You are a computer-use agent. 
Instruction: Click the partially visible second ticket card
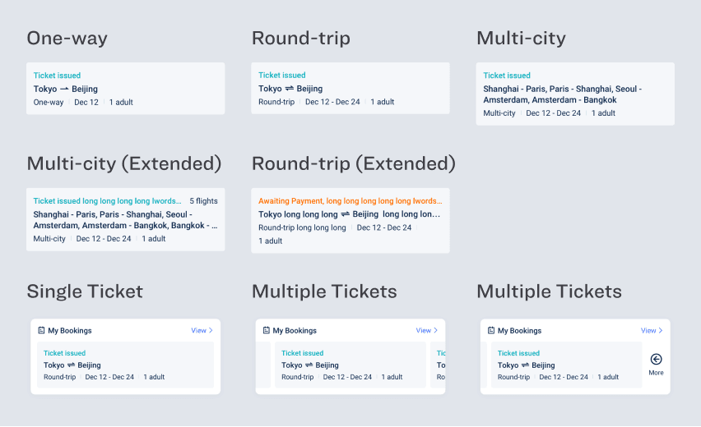pos(439,365)
